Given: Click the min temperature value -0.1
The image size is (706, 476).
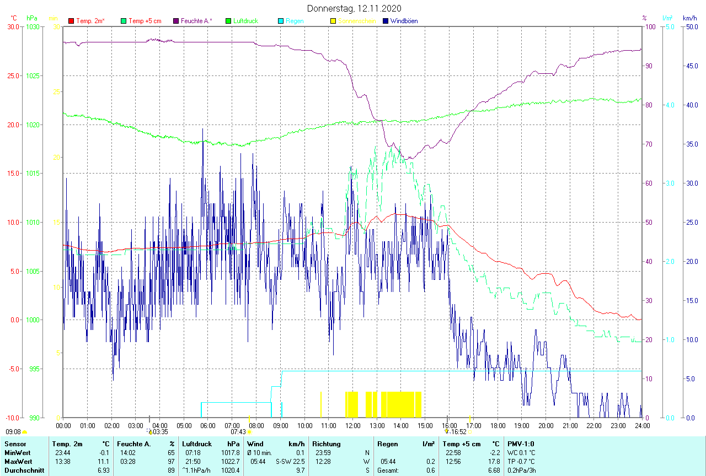Looking at the screenshot, I should 104,453.
